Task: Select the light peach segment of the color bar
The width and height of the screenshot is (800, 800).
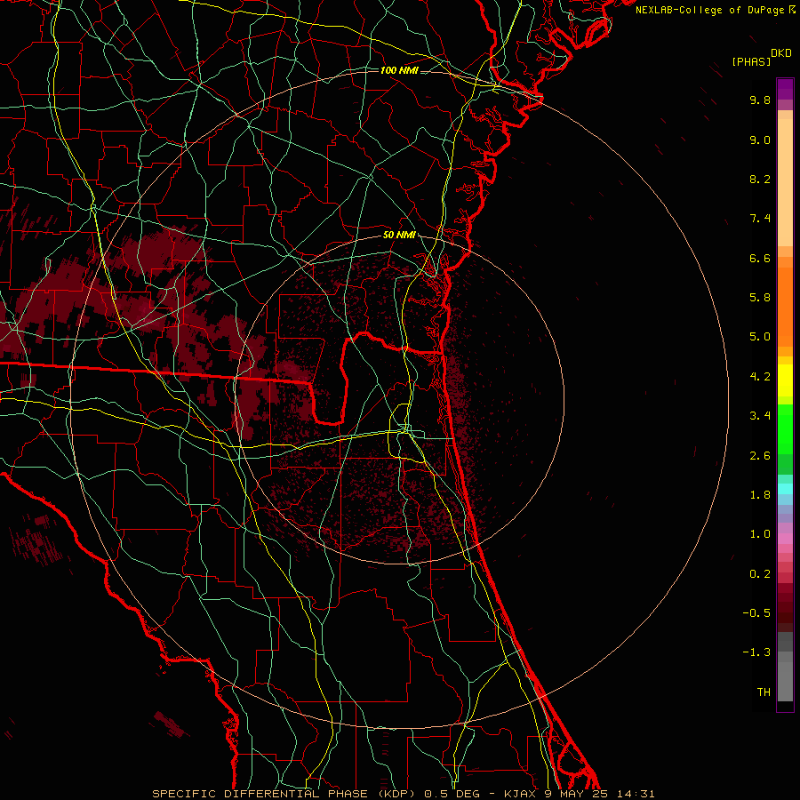Action: coord(785,182)
